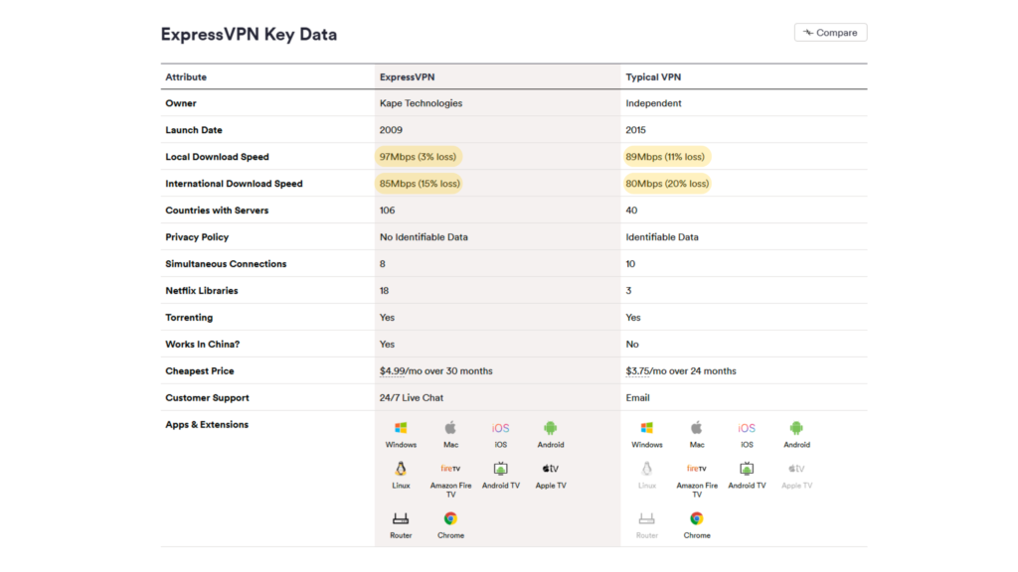
Task: Click the $4.99 price with dotted underline
Action: [392, 371]
